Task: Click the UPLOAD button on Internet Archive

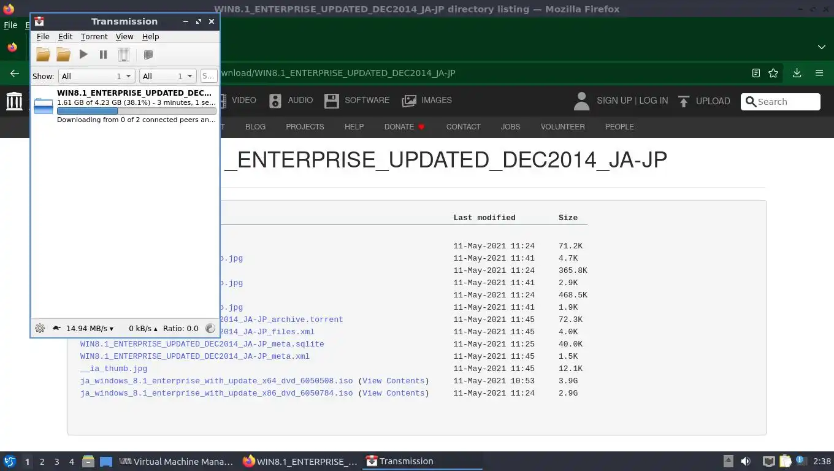Action: (x=704, y=101)
